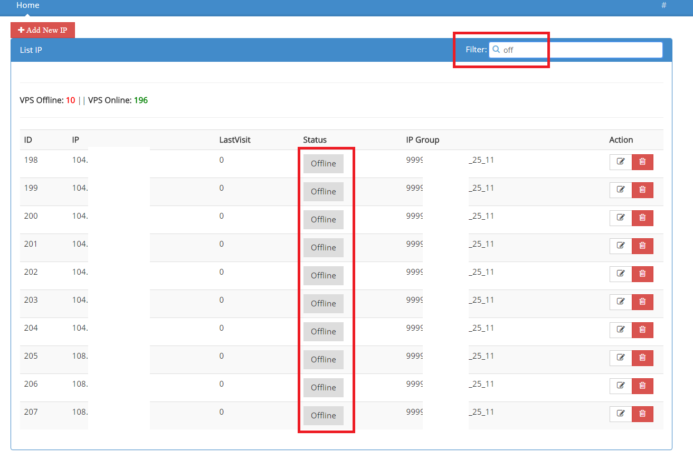Click the Status column header

[x=315, y=140]
